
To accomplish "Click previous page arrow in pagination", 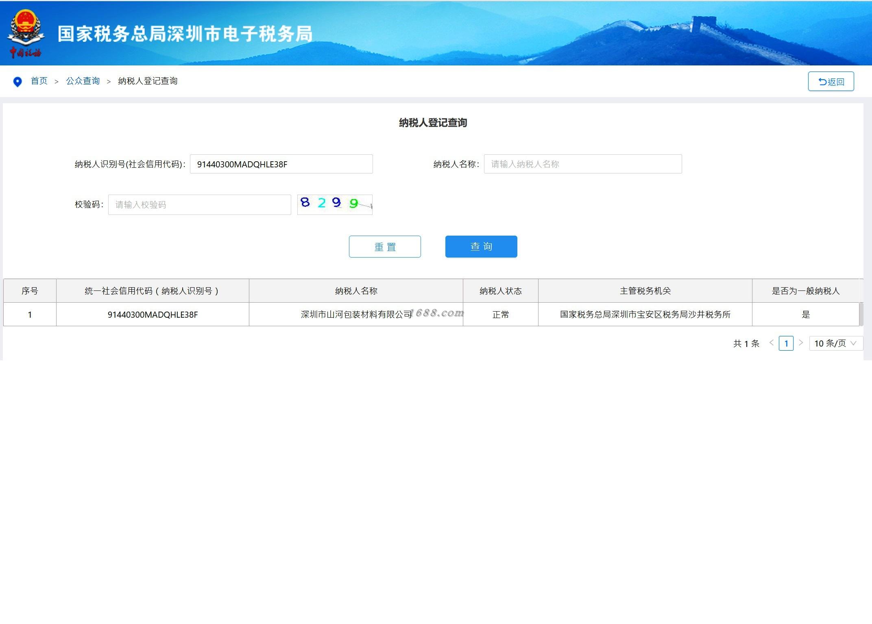I will click(771, 343).
